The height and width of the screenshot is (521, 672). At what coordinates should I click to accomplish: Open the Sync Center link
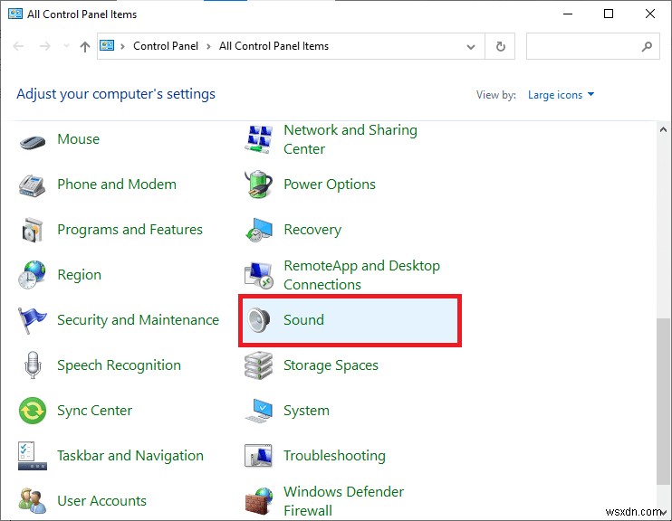click(95, 411)
